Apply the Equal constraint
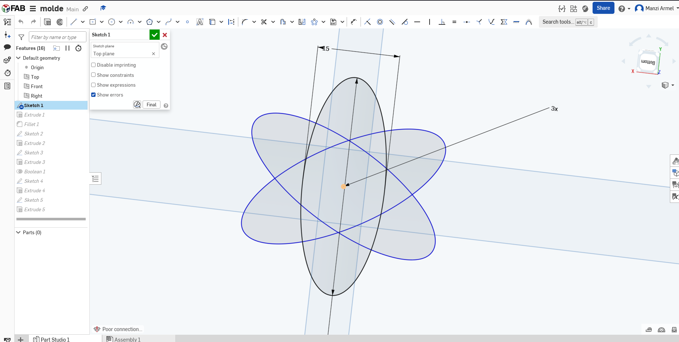Screen dimensions: 679x342 454,22
